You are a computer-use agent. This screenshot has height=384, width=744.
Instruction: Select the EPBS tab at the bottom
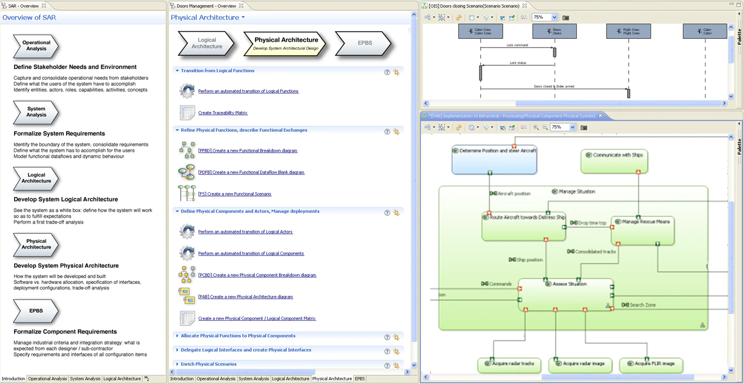pyautogui.click(x=359, y=379)
